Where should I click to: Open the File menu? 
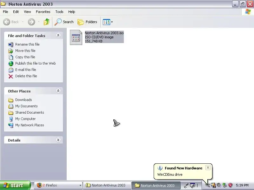coord(5,12)
